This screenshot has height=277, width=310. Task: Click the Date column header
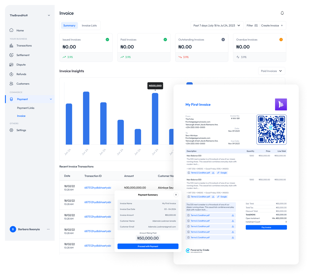coord(67,176)
